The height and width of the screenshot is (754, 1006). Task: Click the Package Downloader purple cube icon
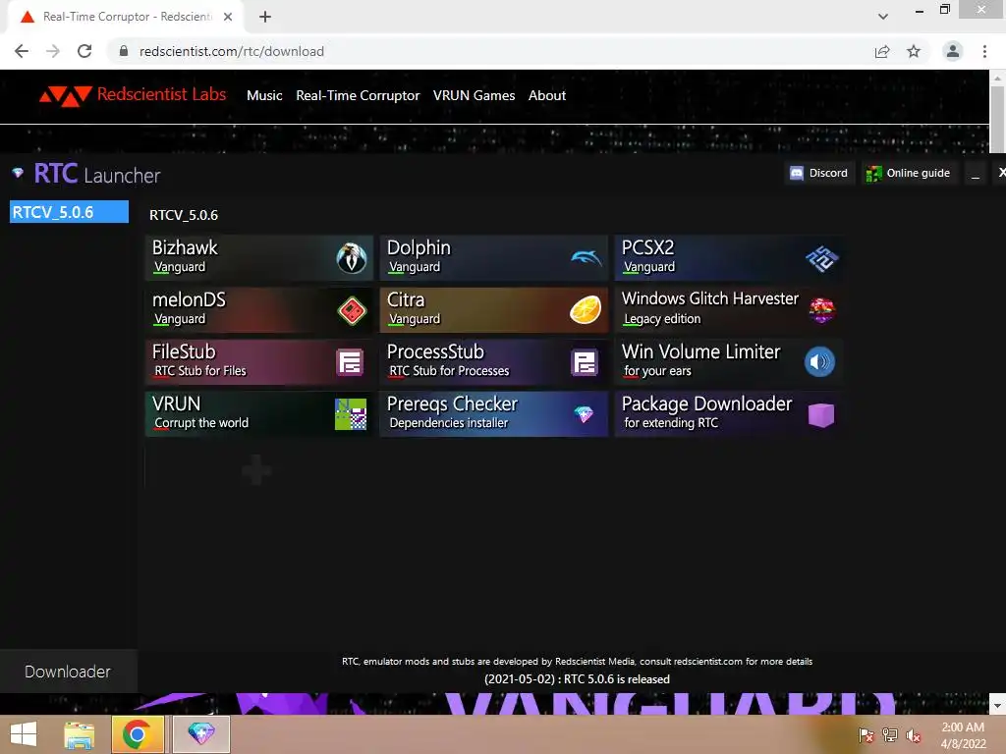(x=821, y=415)
